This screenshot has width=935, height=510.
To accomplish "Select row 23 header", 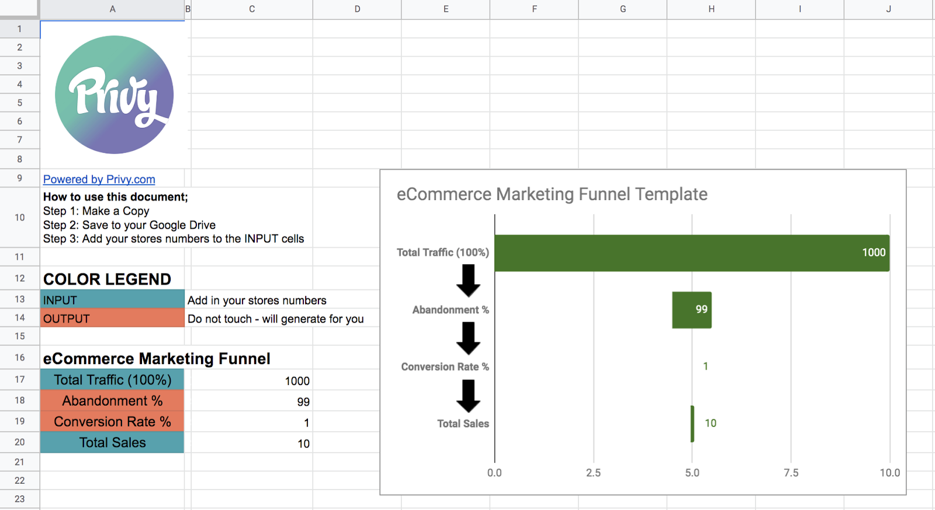I will click(x=20, y=499).
